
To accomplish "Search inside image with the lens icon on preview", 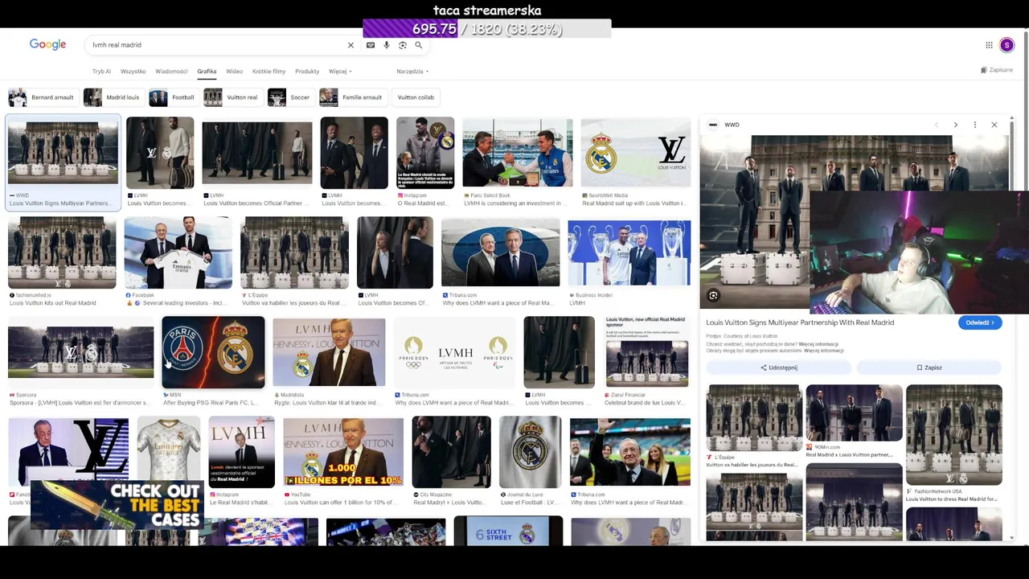I will tap(713, 296).
